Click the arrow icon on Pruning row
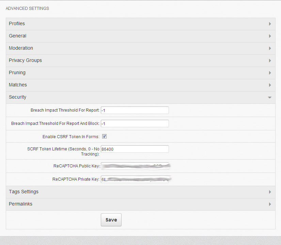 [x=270, y=73]
